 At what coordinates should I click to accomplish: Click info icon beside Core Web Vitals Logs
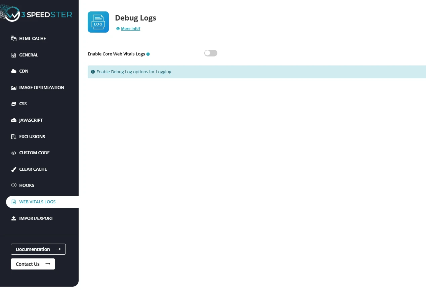(x=148, y=54)
